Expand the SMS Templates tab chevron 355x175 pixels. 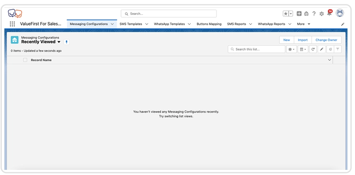[x=147, y=24]
